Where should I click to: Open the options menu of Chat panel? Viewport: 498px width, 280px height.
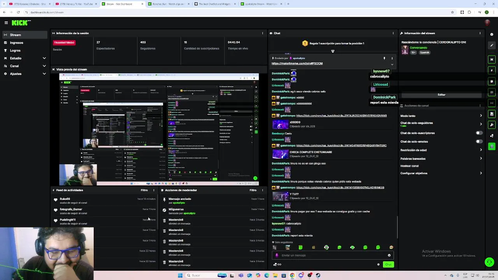[x=393, y=33]
